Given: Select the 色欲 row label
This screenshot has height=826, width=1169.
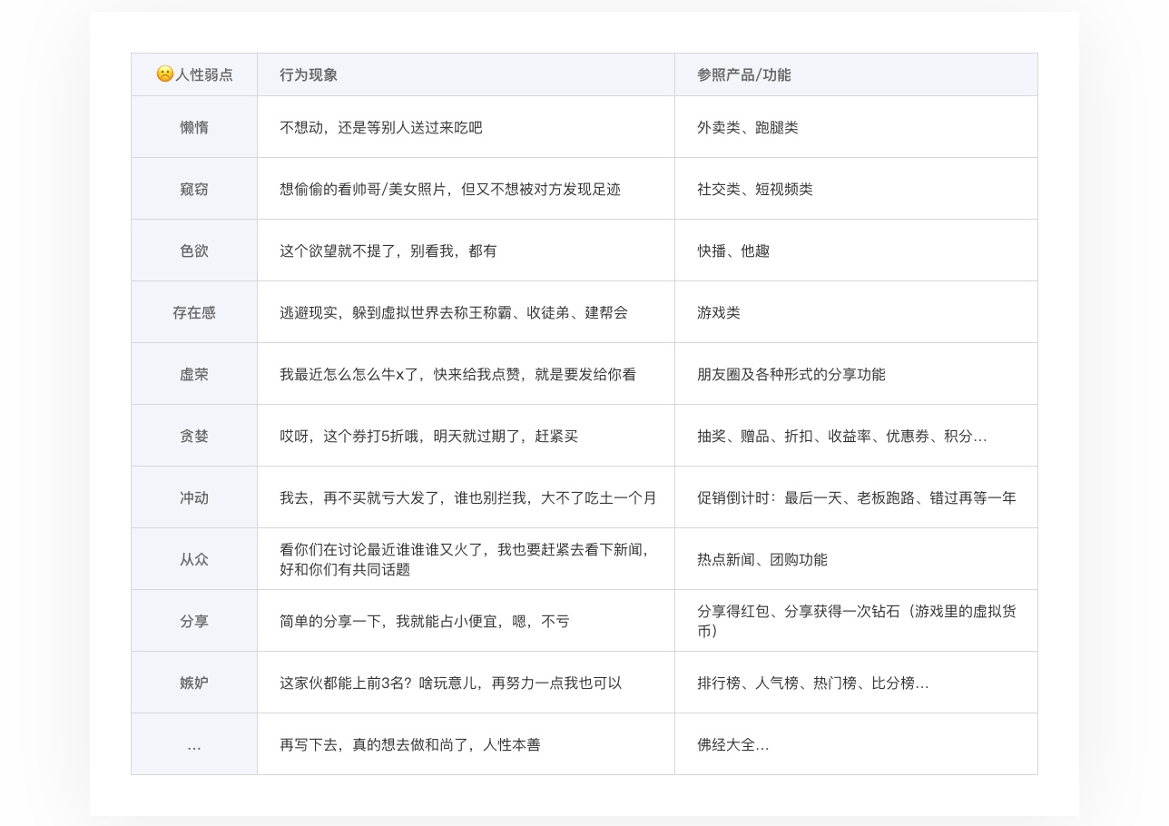Looking at the screenshot, I should click(193, 251).
